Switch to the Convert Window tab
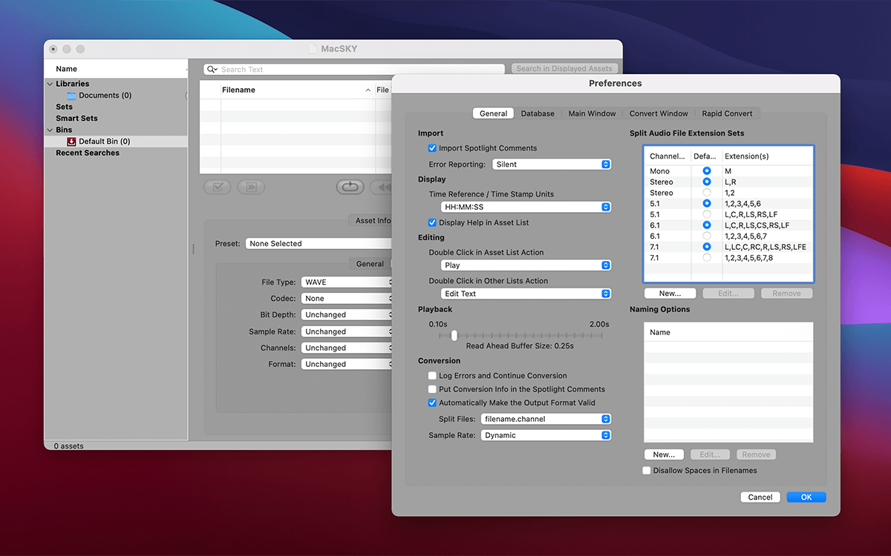The height and width of the screenshot is (556, 891). click(659, 113)
